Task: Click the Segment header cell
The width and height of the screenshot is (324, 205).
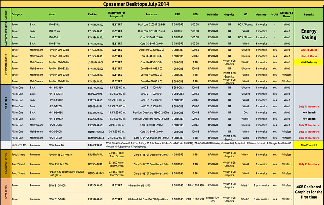Action: coord(6,14)
